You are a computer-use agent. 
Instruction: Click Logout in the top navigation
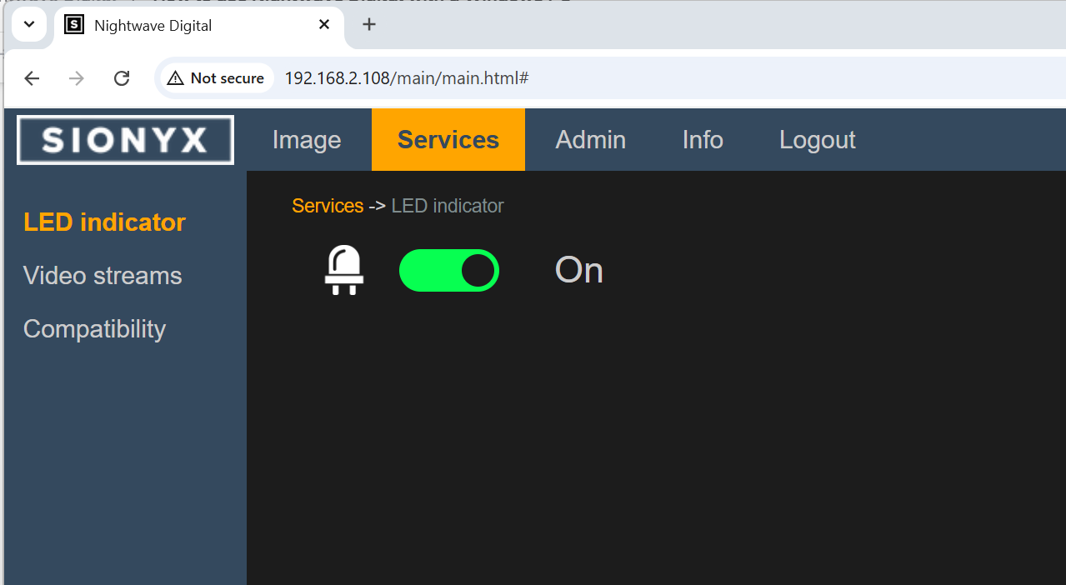[817, 140]
